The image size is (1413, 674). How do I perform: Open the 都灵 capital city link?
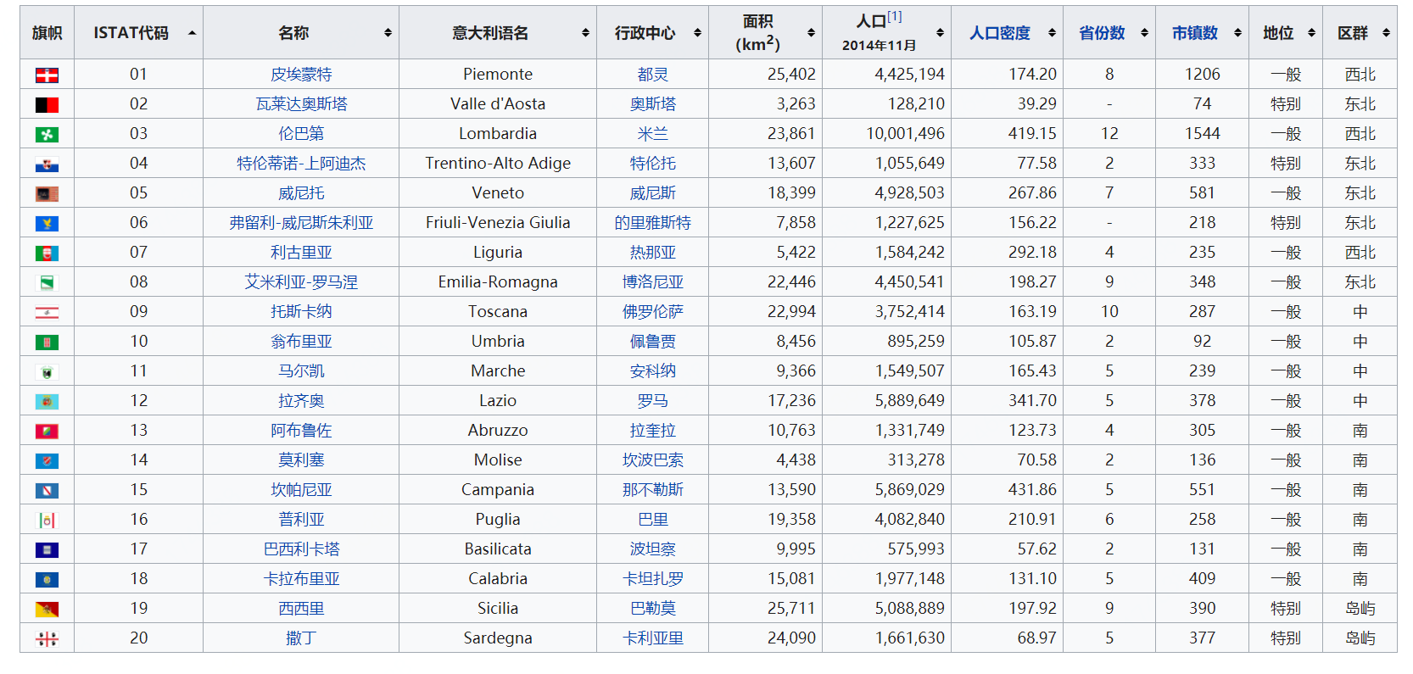point(652,75)
